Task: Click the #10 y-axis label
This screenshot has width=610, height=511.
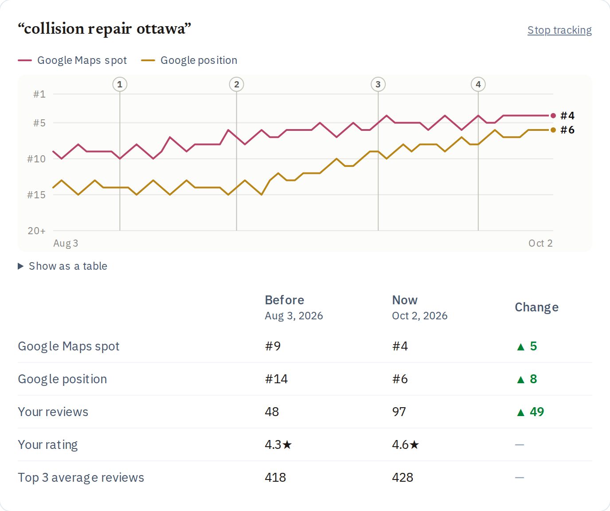Action: tap(36, 159)
